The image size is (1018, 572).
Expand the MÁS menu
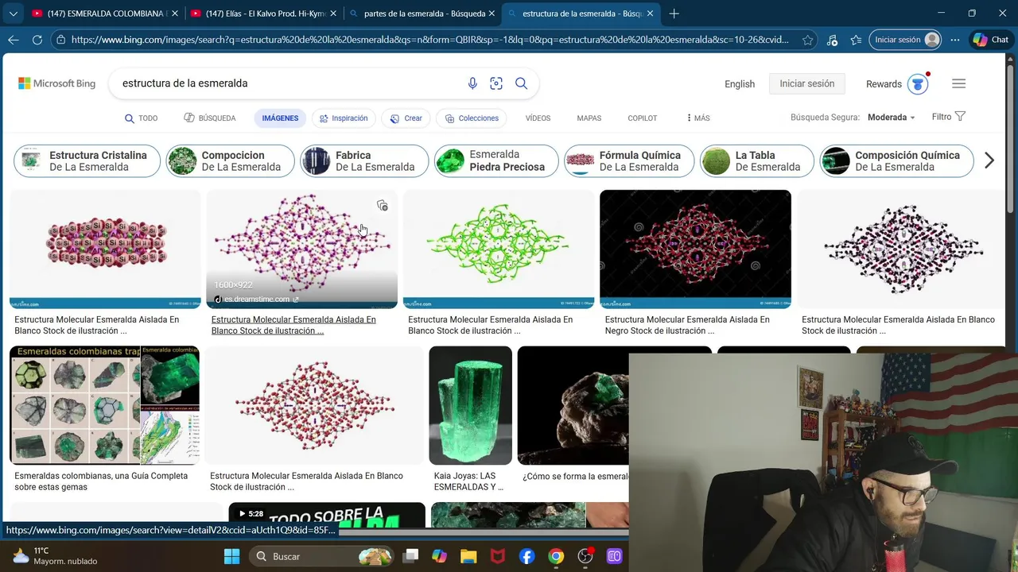(697, 118)
